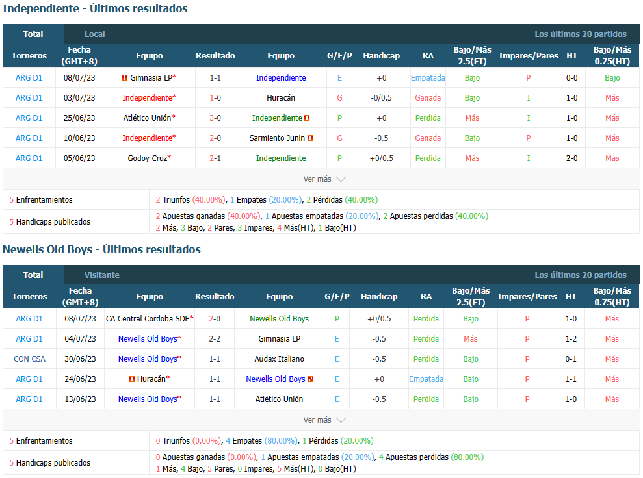Click the 2-2 result against Gimnasia LP
The height and width of the screenshot is (478, 643).
[215, 339]
